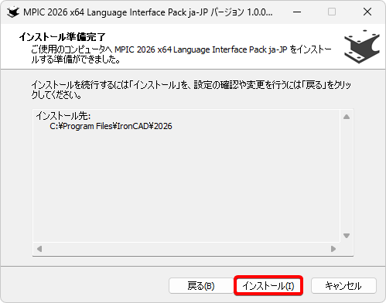This screenshot has height=303, width=386.
Task: Go back with the 戻る(B) button
Action: coord(201,286)
